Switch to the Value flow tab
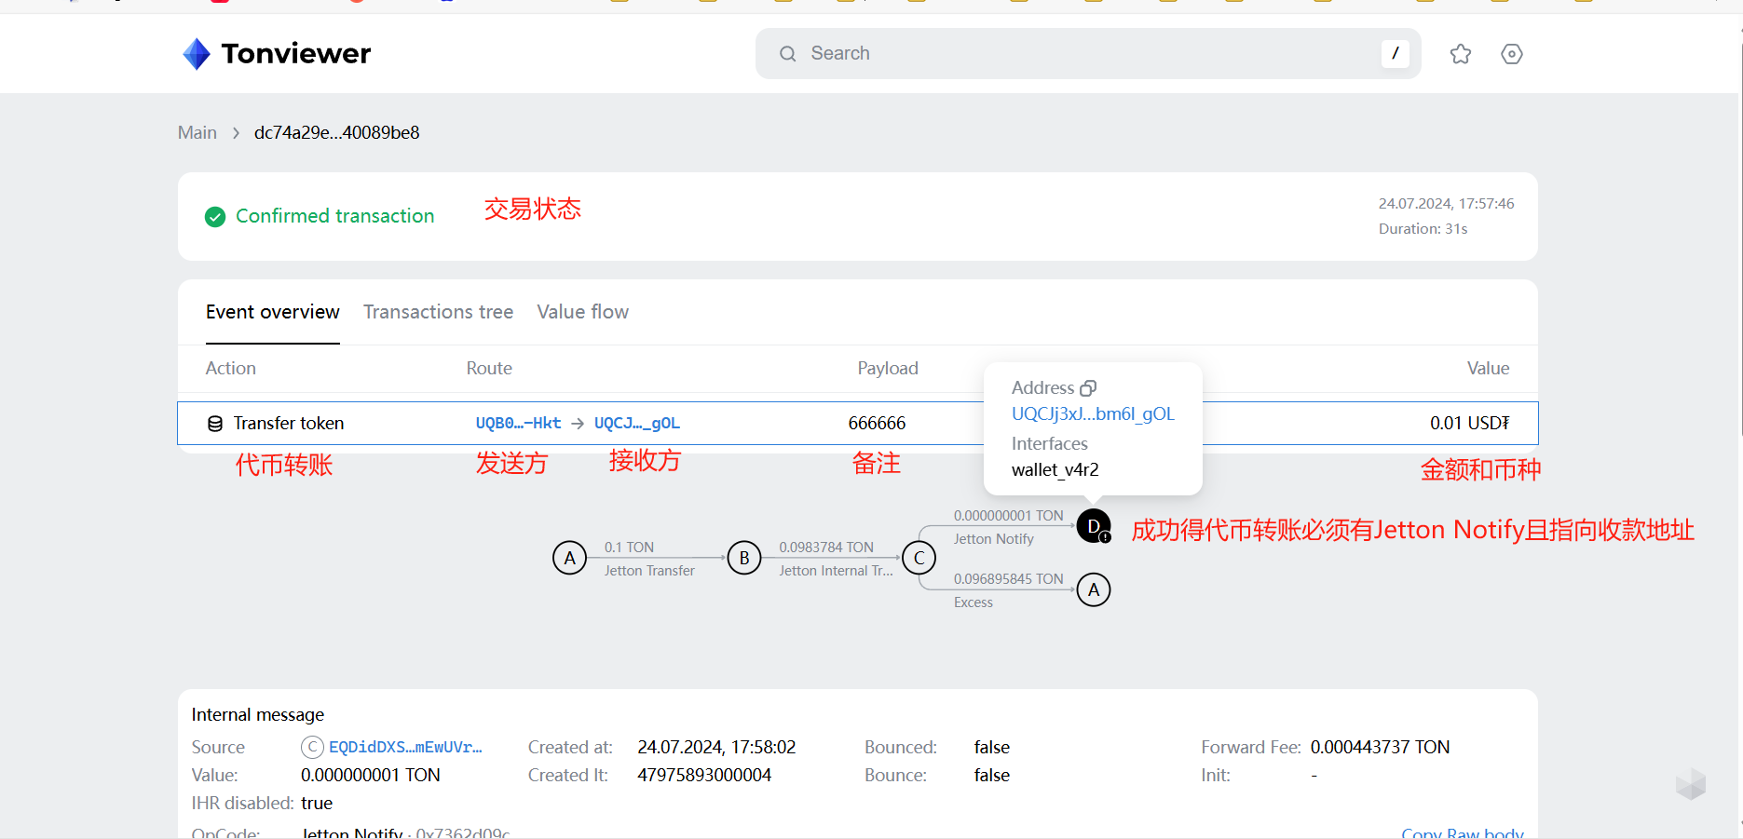The width and height of the screenshot is (1743, 839). coord(582,312)
